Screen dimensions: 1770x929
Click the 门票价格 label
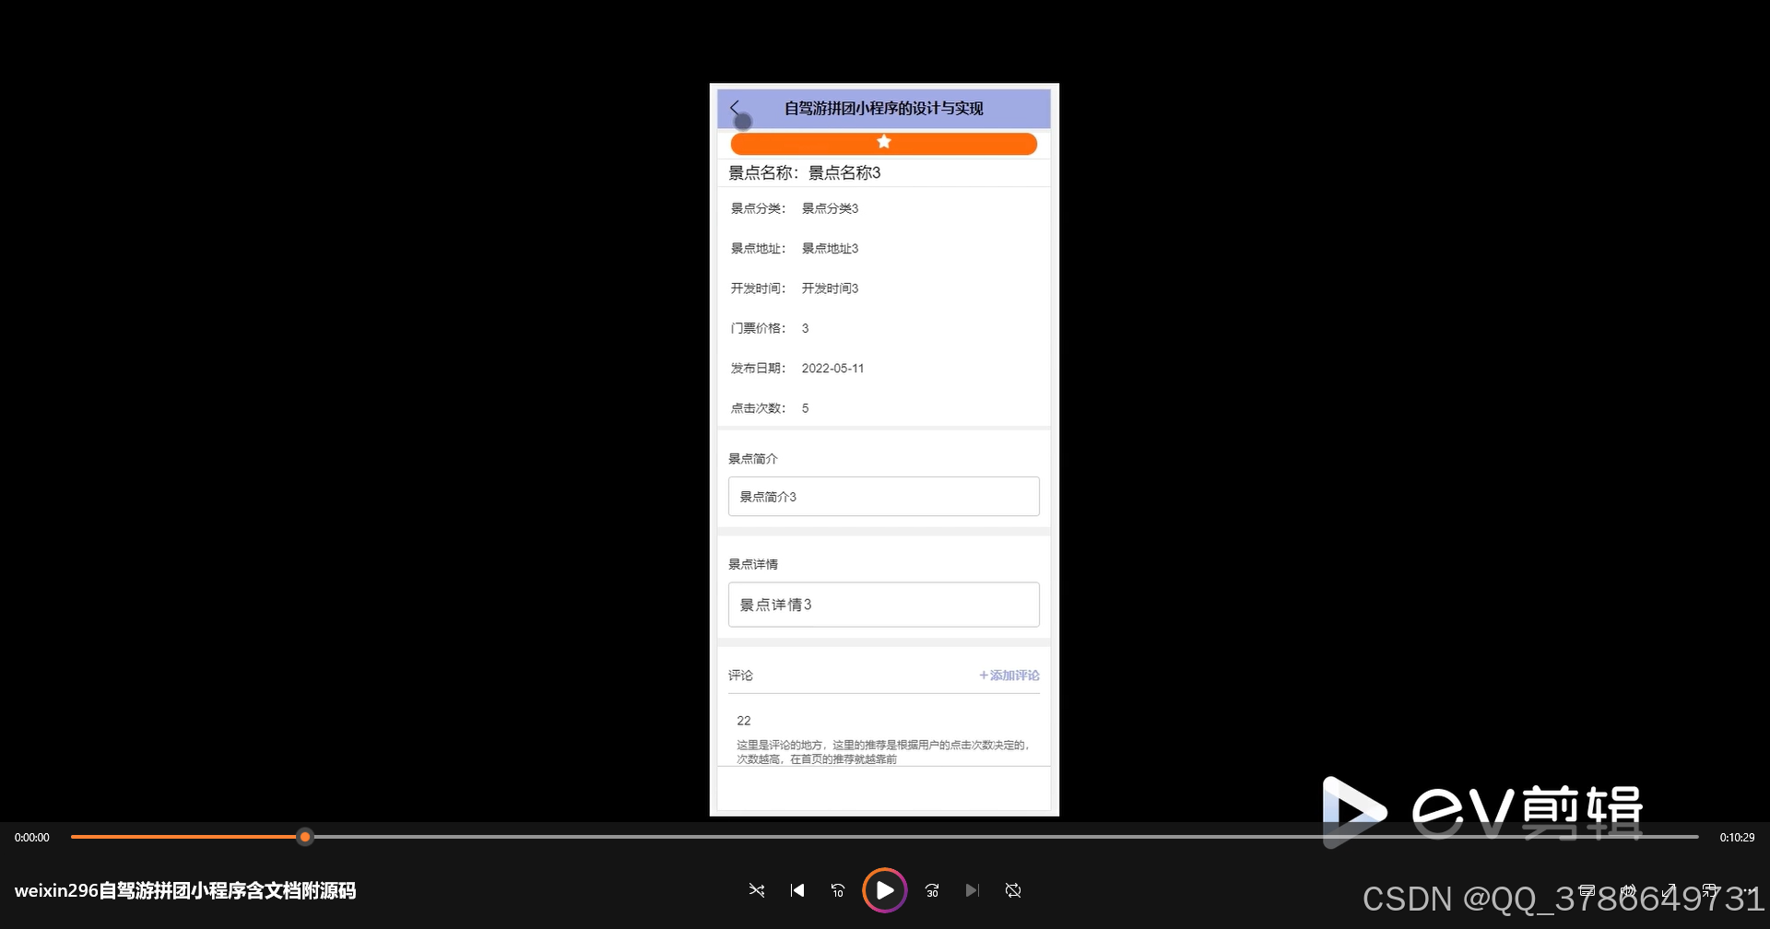tap(758, 328)
